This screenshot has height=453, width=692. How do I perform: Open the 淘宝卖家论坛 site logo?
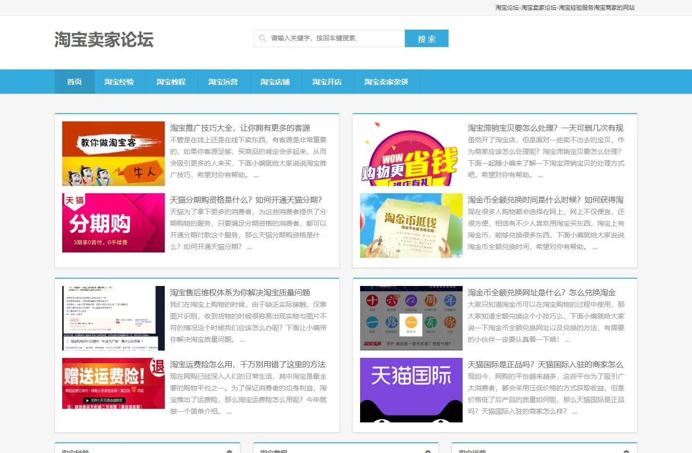click(x=104, y=39)
